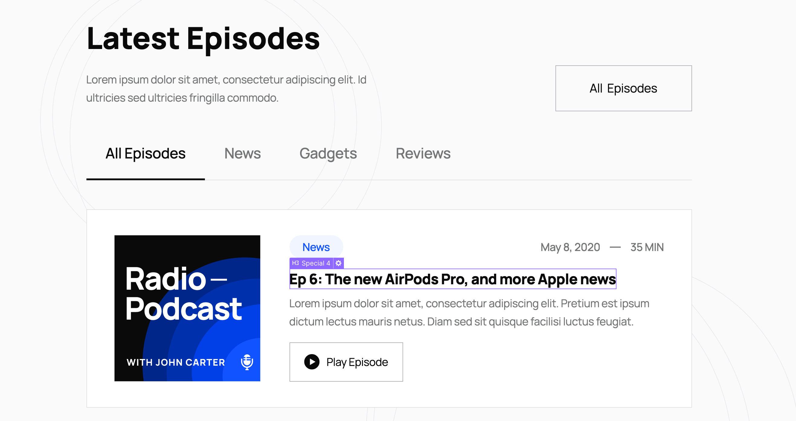Click the Latest Episodes heading
Image resolution: width=796 pixels, height=421 pixels.
[203, 39]
